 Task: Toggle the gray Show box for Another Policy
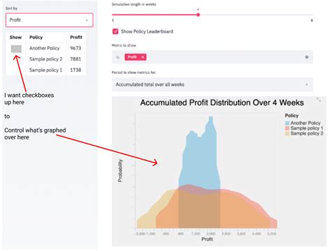[x=16, y=49]
